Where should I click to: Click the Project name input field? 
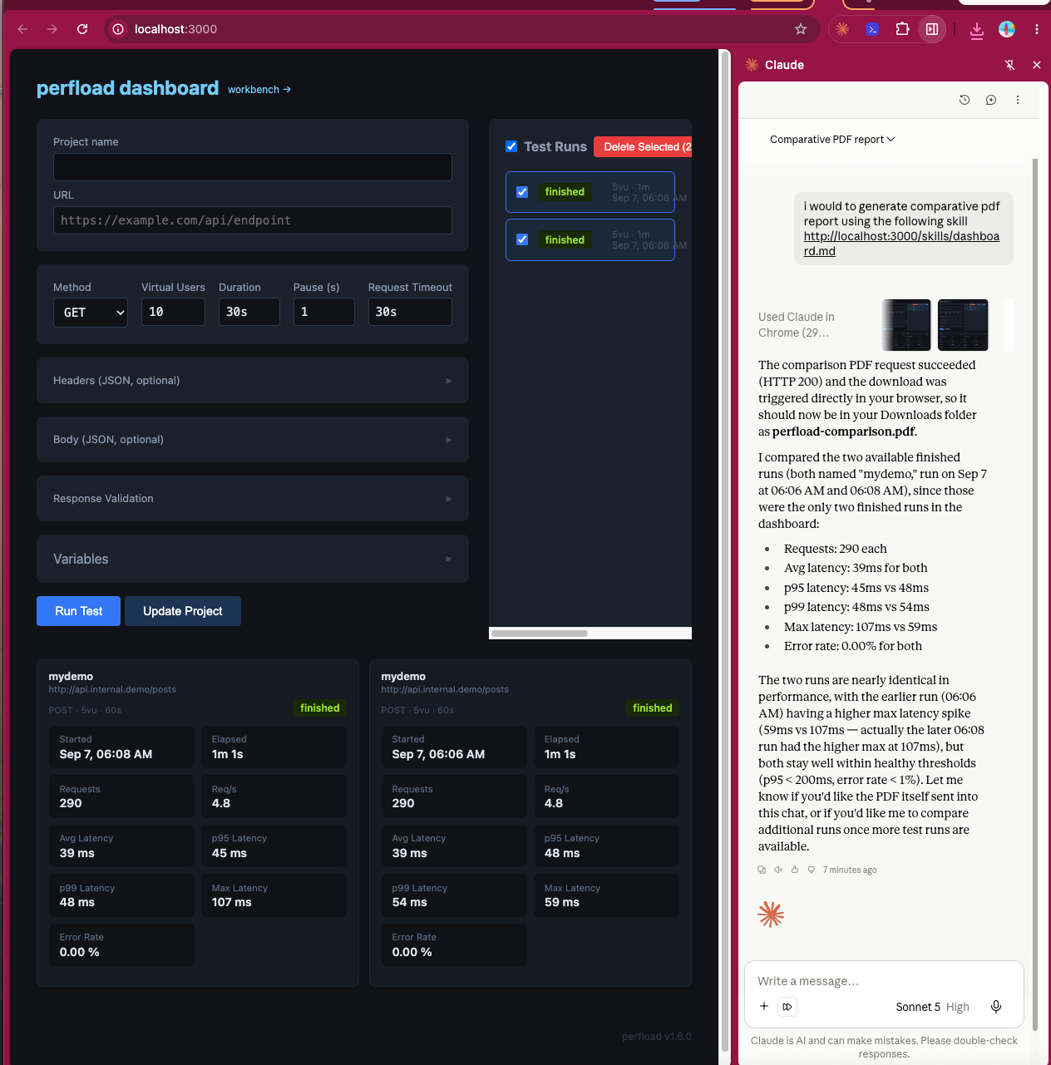(x=253, y=167)
